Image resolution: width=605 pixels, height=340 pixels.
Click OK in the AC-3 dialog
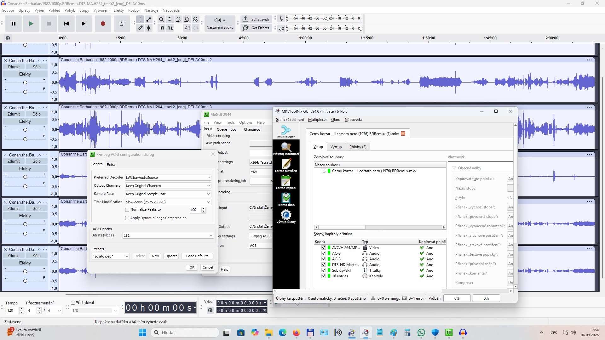point(192,267)
